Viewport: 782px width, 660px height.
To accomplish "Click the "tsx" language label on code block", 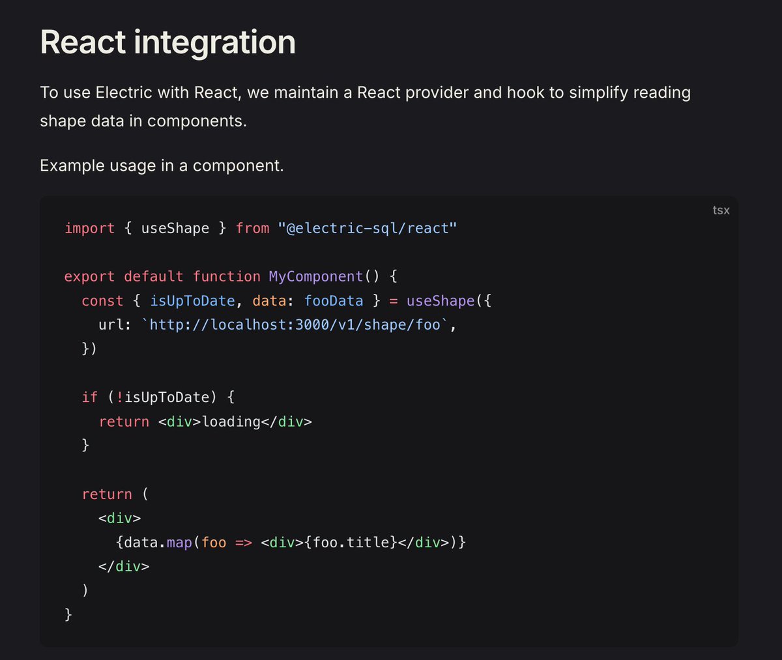I will (721, 210).
